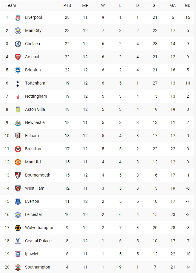The width and height of the screenshot is (196, 273).
Task: Select the Ipswich table row
Action: [97, 254]
